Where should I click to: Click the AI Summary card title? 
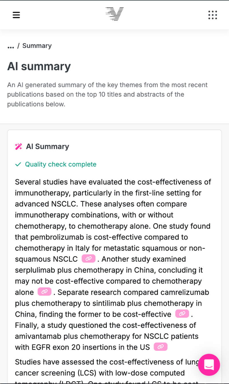coord(48,147)
